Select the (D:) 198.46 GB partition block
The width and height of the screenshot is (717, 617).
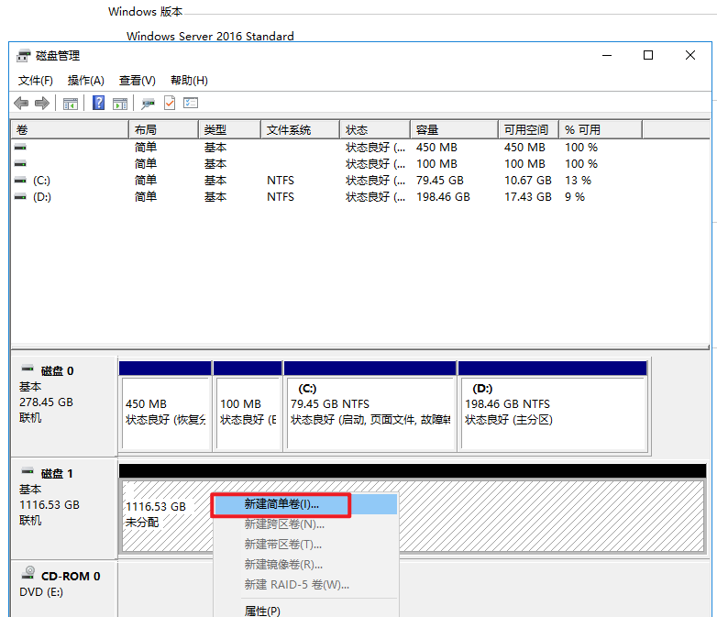[552, 412]
